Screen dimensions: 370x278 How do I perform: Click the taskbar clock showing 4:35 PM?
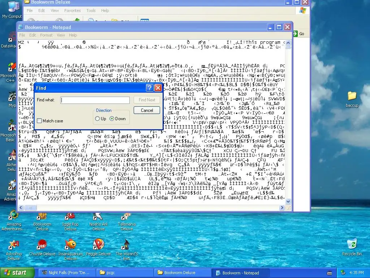pyautogui.click(x=357, y=273)
